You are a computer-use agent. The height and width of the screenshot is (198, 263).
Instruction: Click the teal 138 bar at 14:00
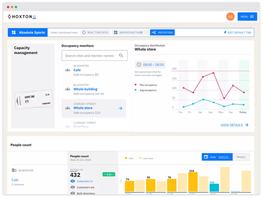(214, 188)
